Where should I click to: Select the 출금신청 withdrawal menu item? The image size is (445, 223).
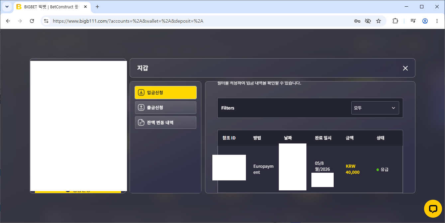coord(166,108)
